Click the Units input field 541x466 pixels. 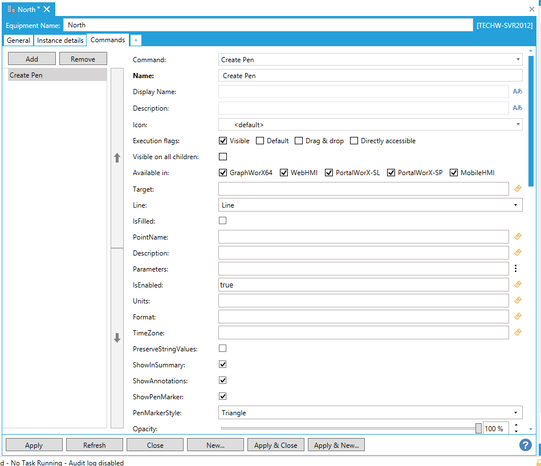(x=363, y=301)
